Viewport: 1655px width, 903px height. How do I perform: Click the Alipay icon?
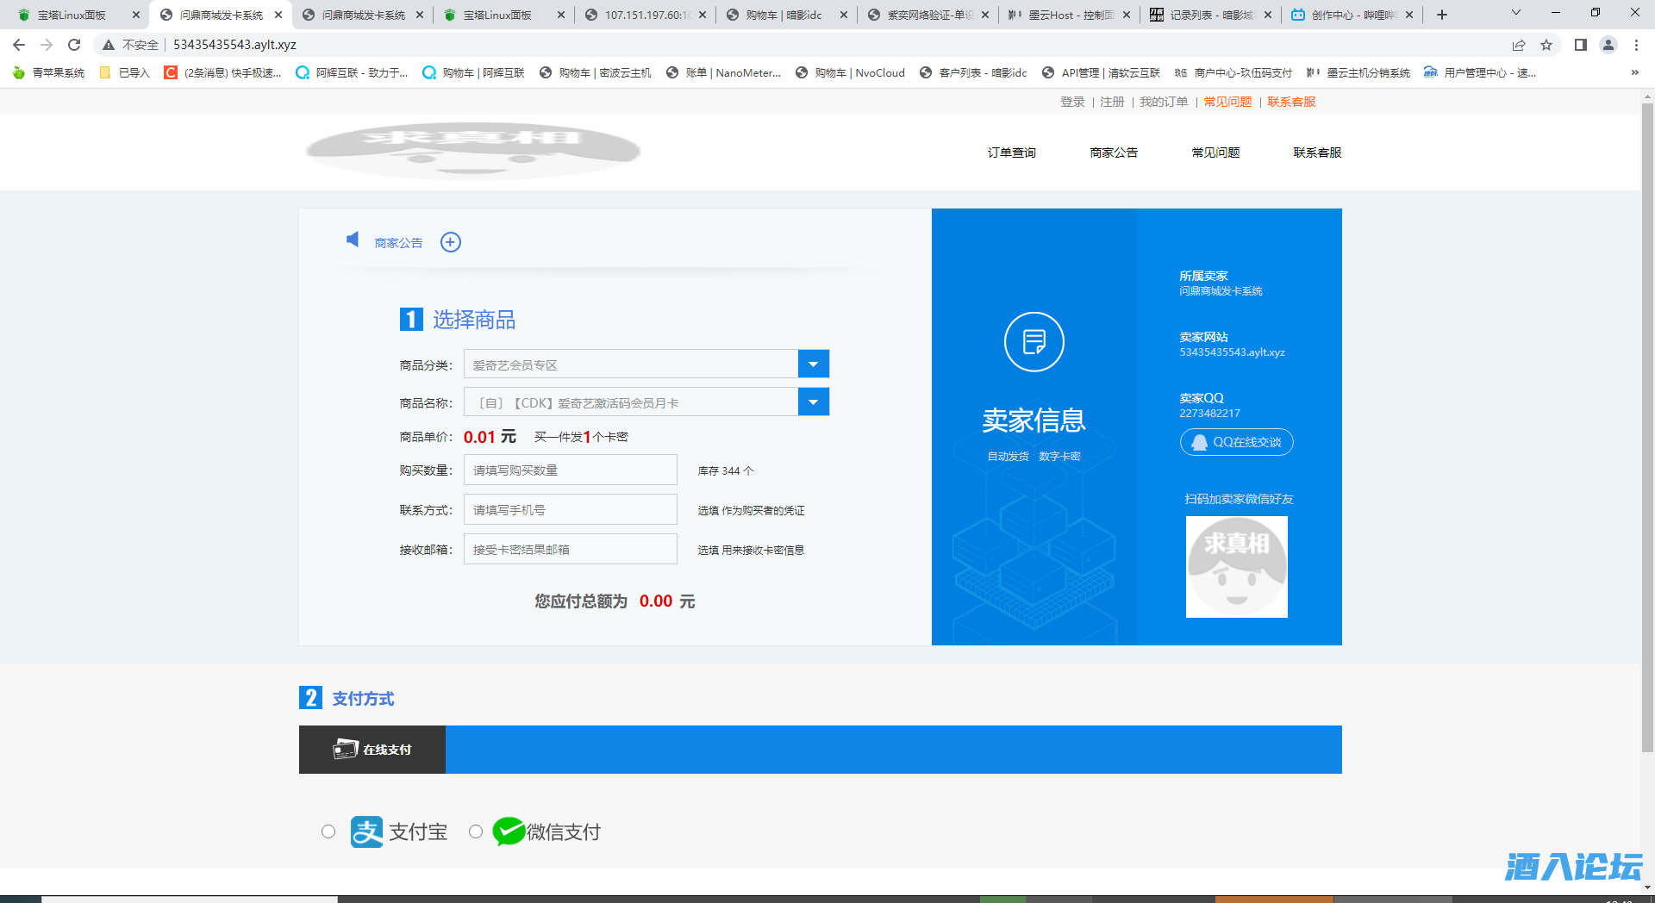(365, 831)
